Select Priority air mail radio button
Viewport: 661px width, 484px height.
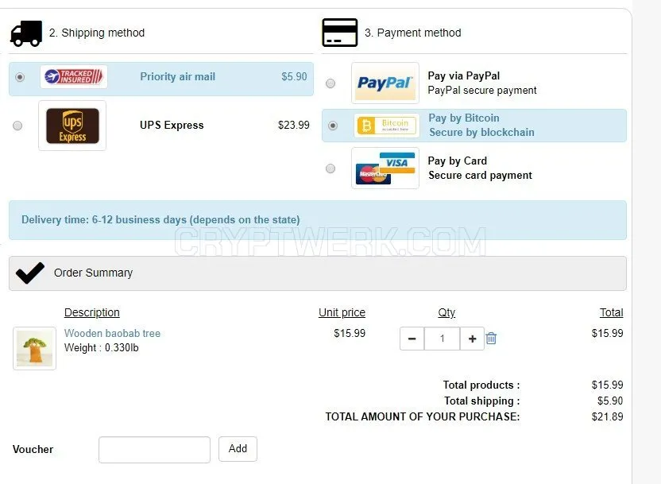coord(20,77)
